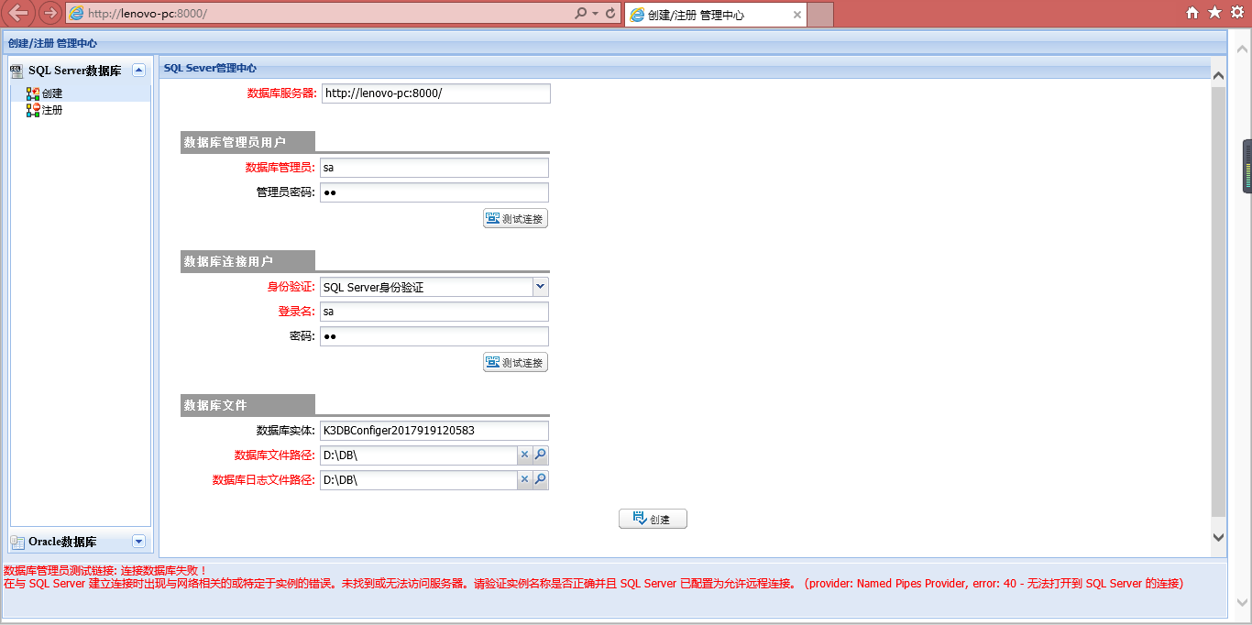Viewport: 1252px width, 625px height.
Task: Open address bar autocomplete dropdown arrow
Action: [596, 14]
